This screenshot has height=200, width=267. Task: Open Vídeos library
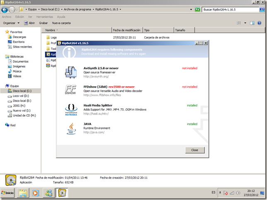(15, 76)
